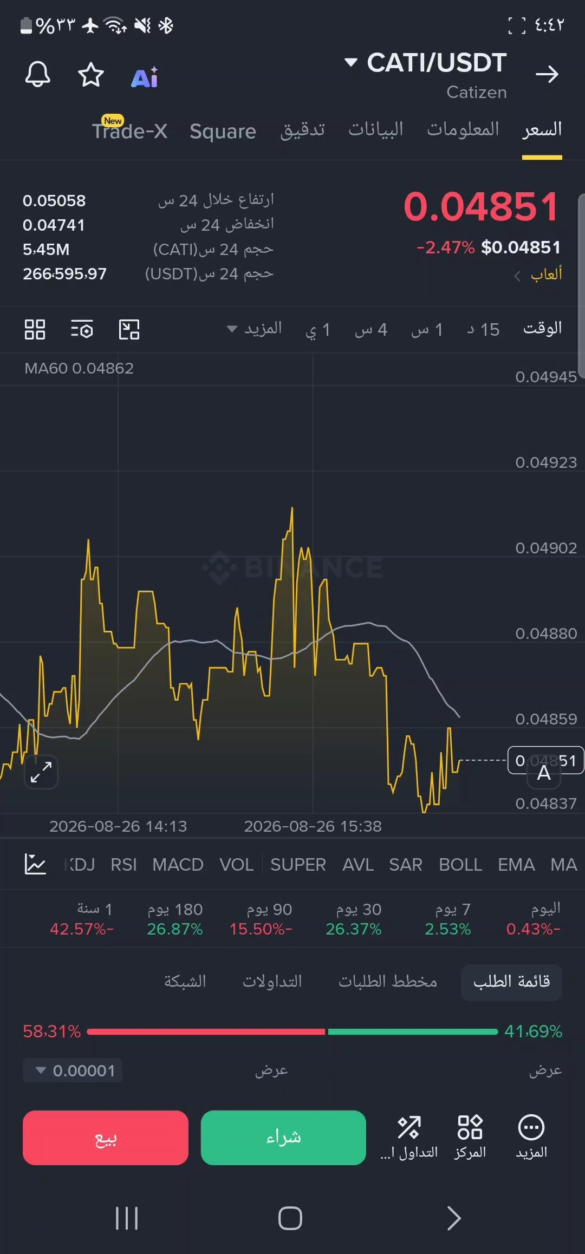Image resolution: width=585 pixels, height=1254 pixels.
Task: Open the ألعاب category link
Action: [538, 275]
